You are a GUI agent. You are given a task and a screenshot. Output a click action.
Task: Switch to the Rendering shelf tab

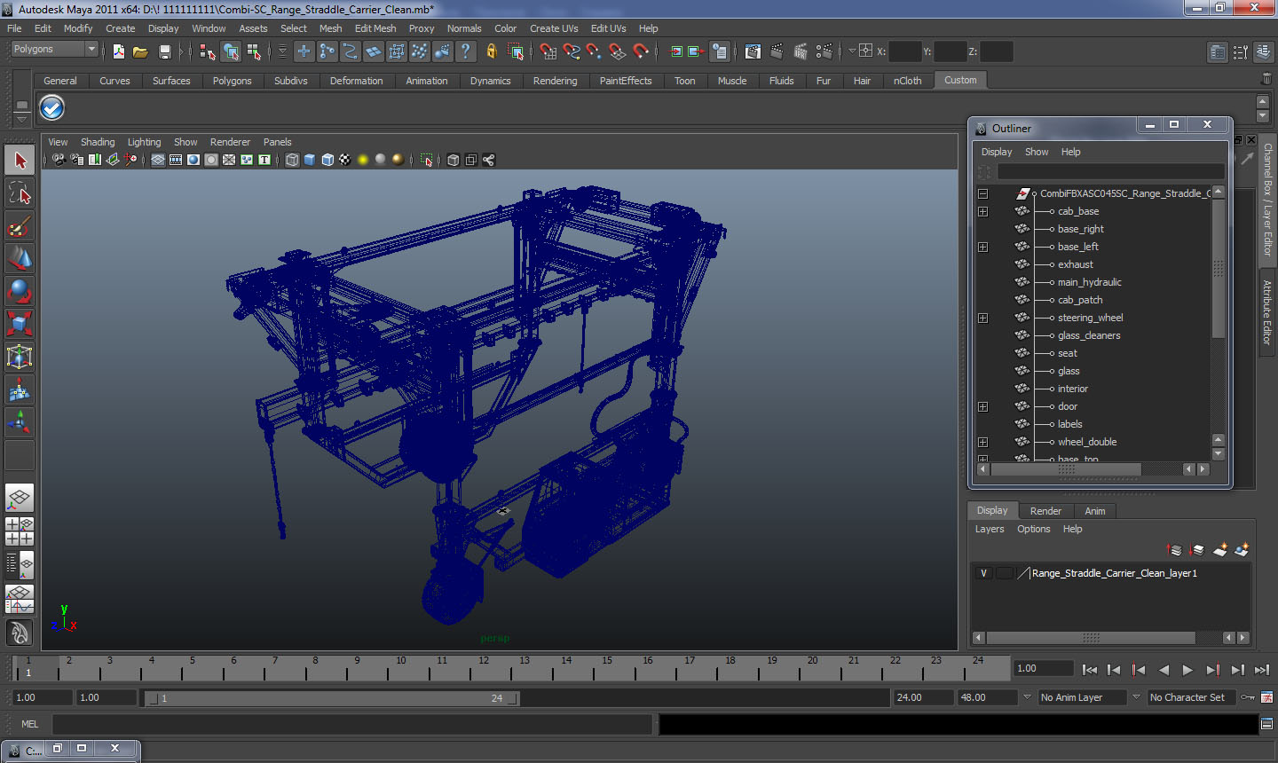point(555,81)
